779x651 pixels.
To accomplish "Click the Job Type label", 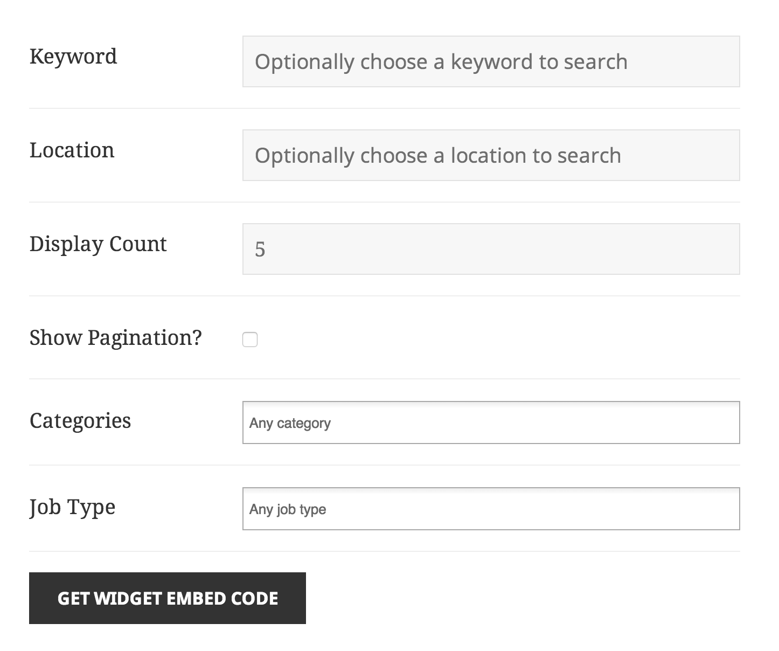I will pos(72,507).
